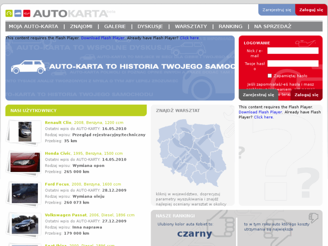Open the Volkswagen Passat user entry link

coord(66,215)
